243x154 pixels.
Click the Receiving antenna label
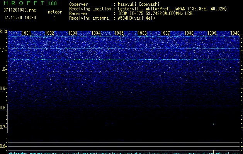click(x=89, y=18)
